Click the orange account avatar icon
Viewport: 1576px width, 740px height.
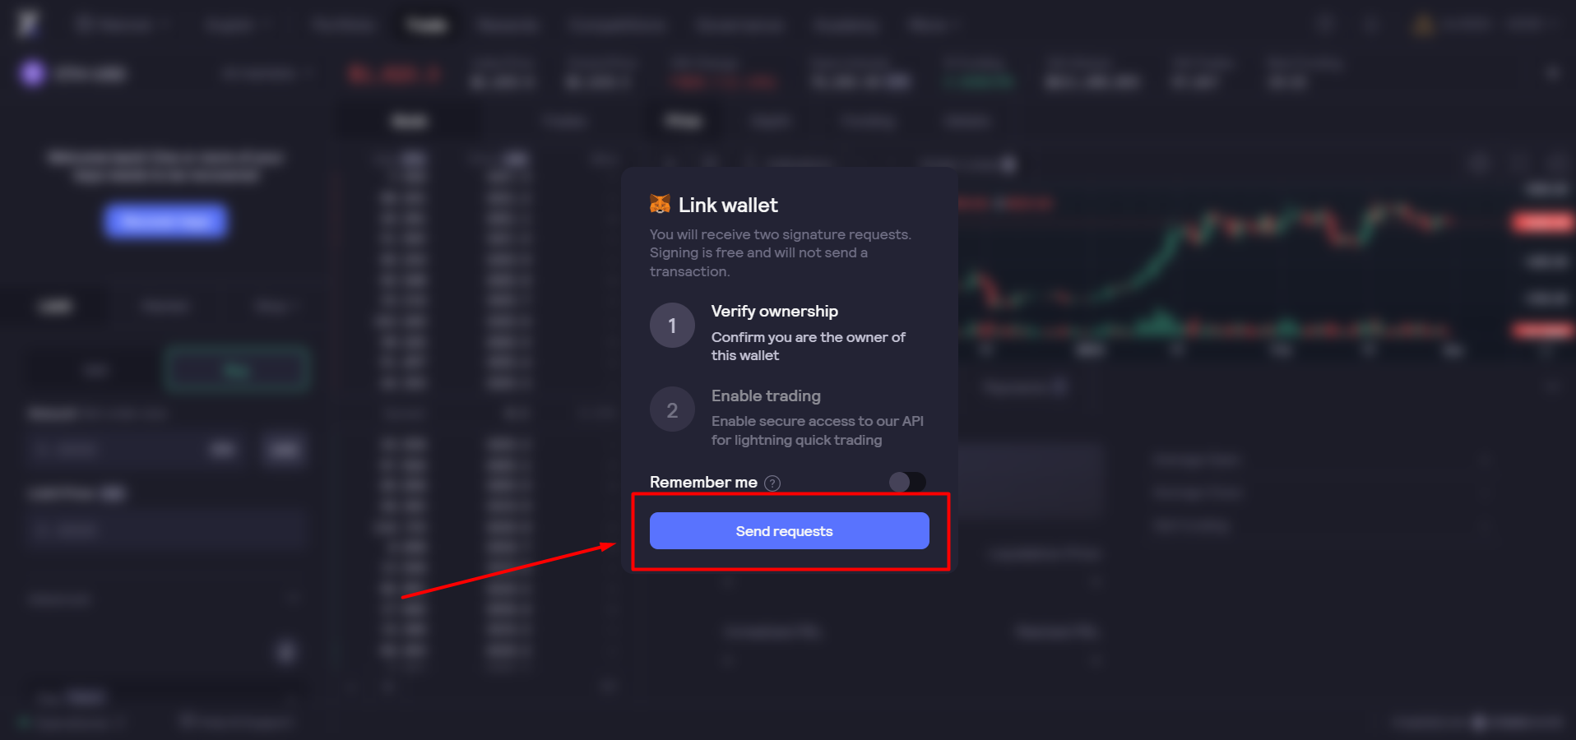coord(1423,25)
